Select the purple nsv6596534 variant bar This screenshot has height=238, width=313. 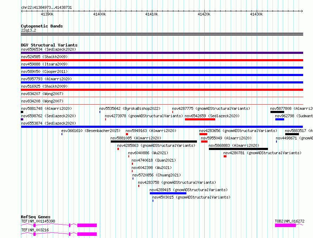162,53
